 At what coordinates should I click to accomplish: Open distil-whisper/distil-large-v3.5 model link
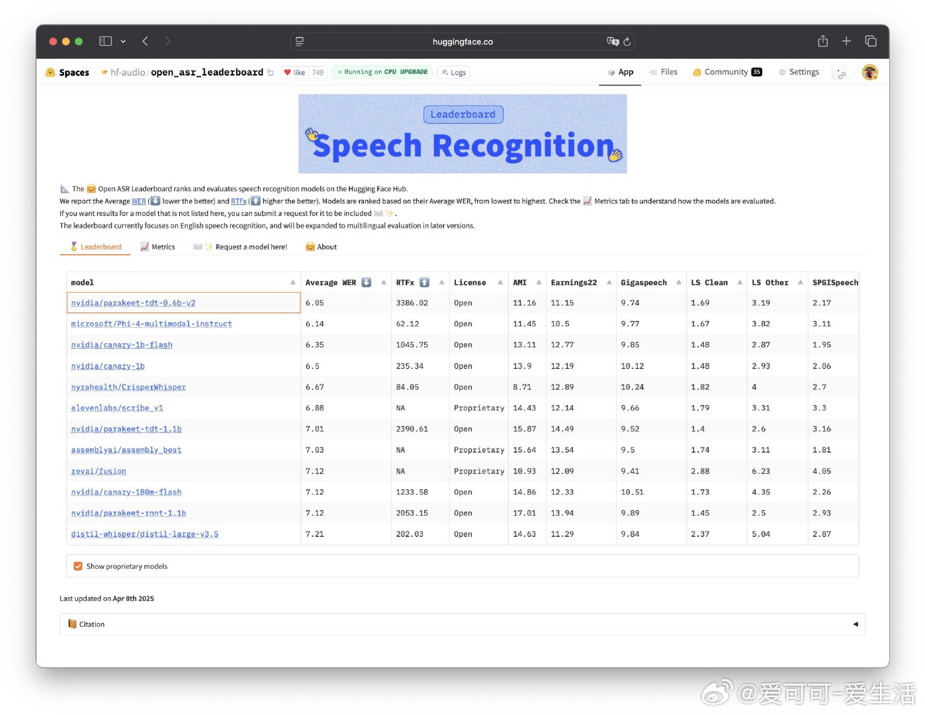tap(145, 534)
